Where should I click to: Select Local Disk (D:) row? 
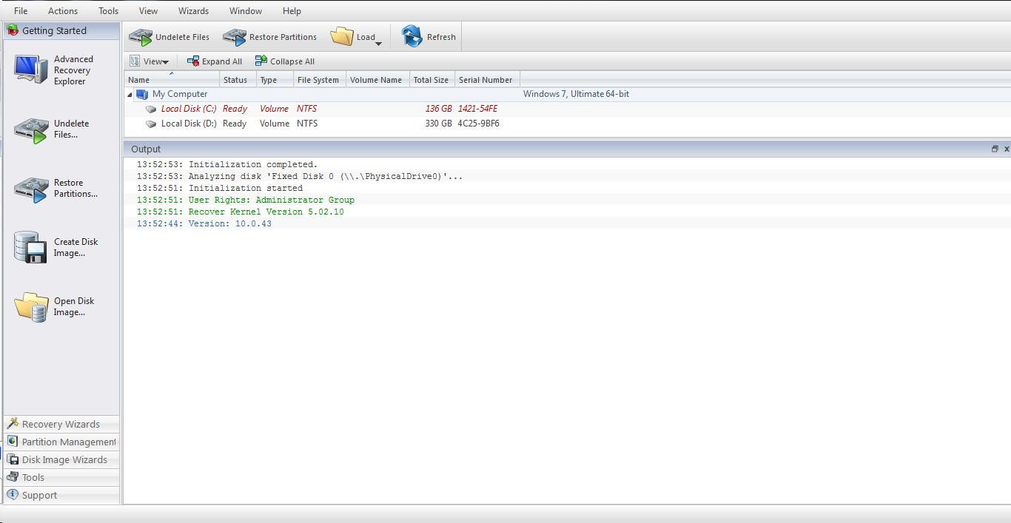click(x=567, y=124)
